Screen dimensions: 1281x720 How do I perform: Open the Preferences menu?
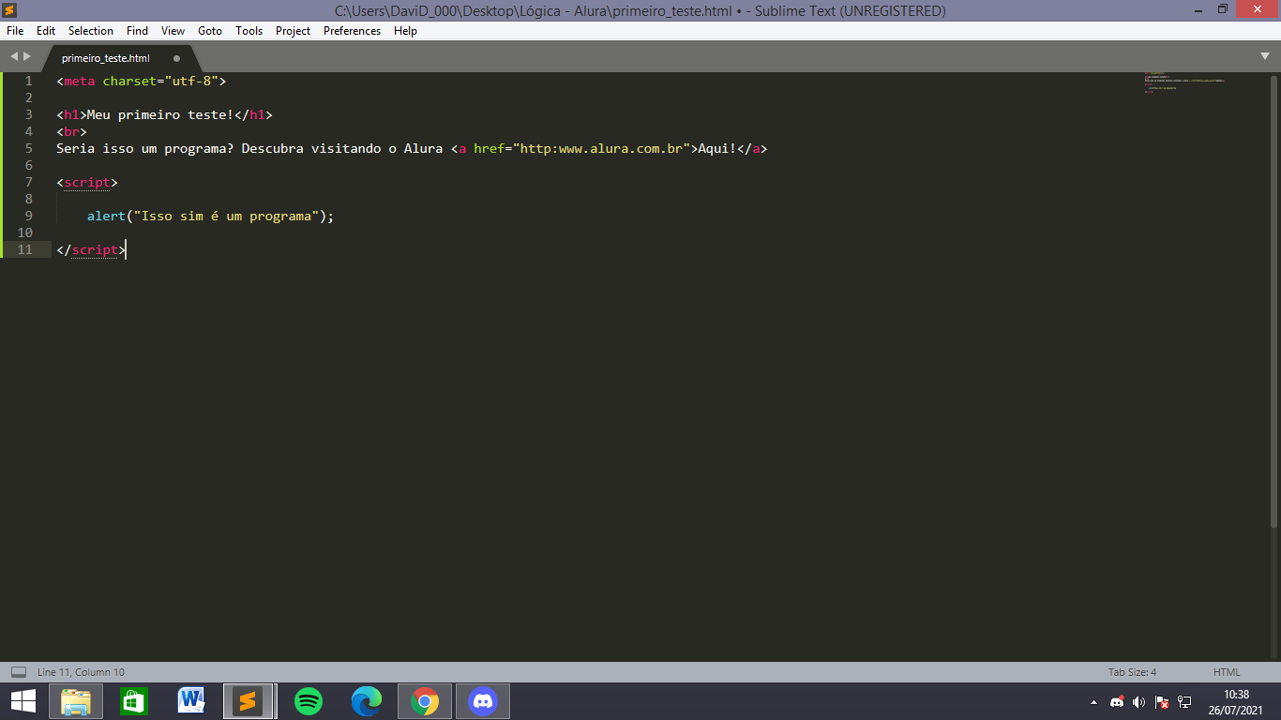pos(353,31)
